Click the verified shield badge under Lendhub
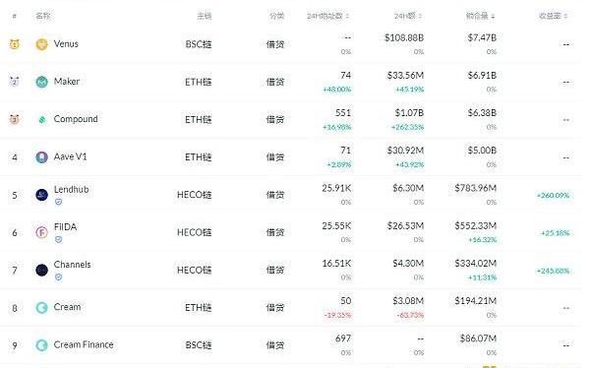Screen dimensions: 590x368 tap(58, 202)
